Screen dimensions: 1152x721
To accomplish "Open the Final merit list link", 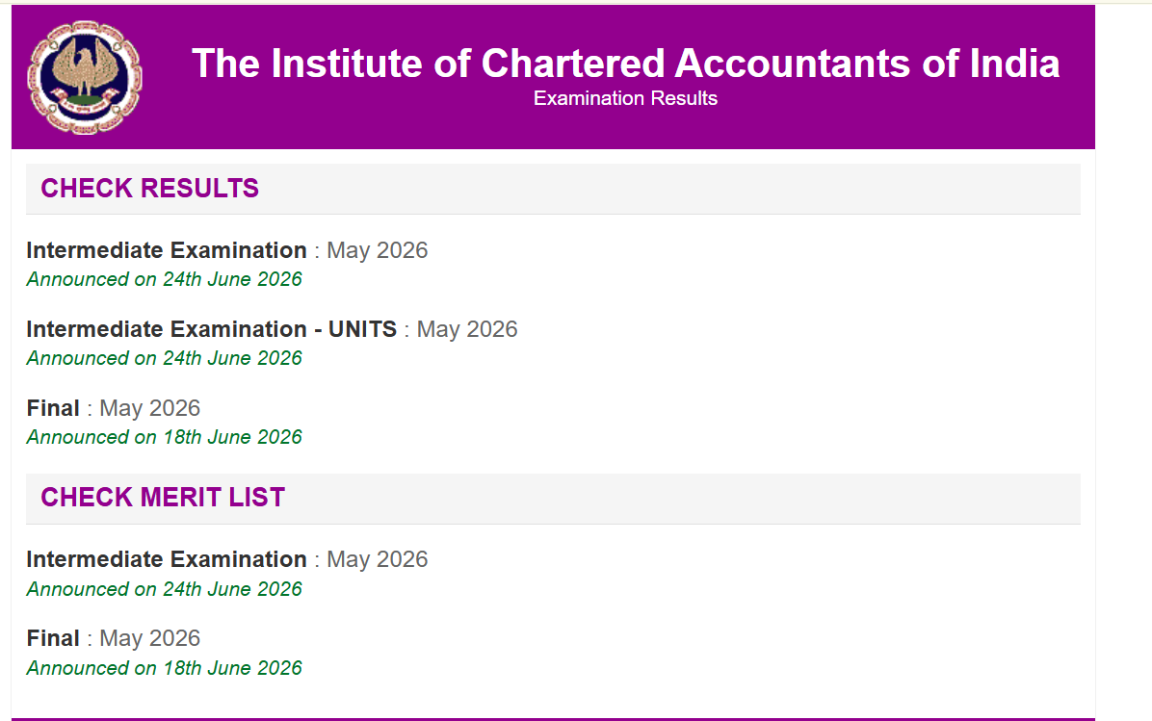I will point(53,638).
